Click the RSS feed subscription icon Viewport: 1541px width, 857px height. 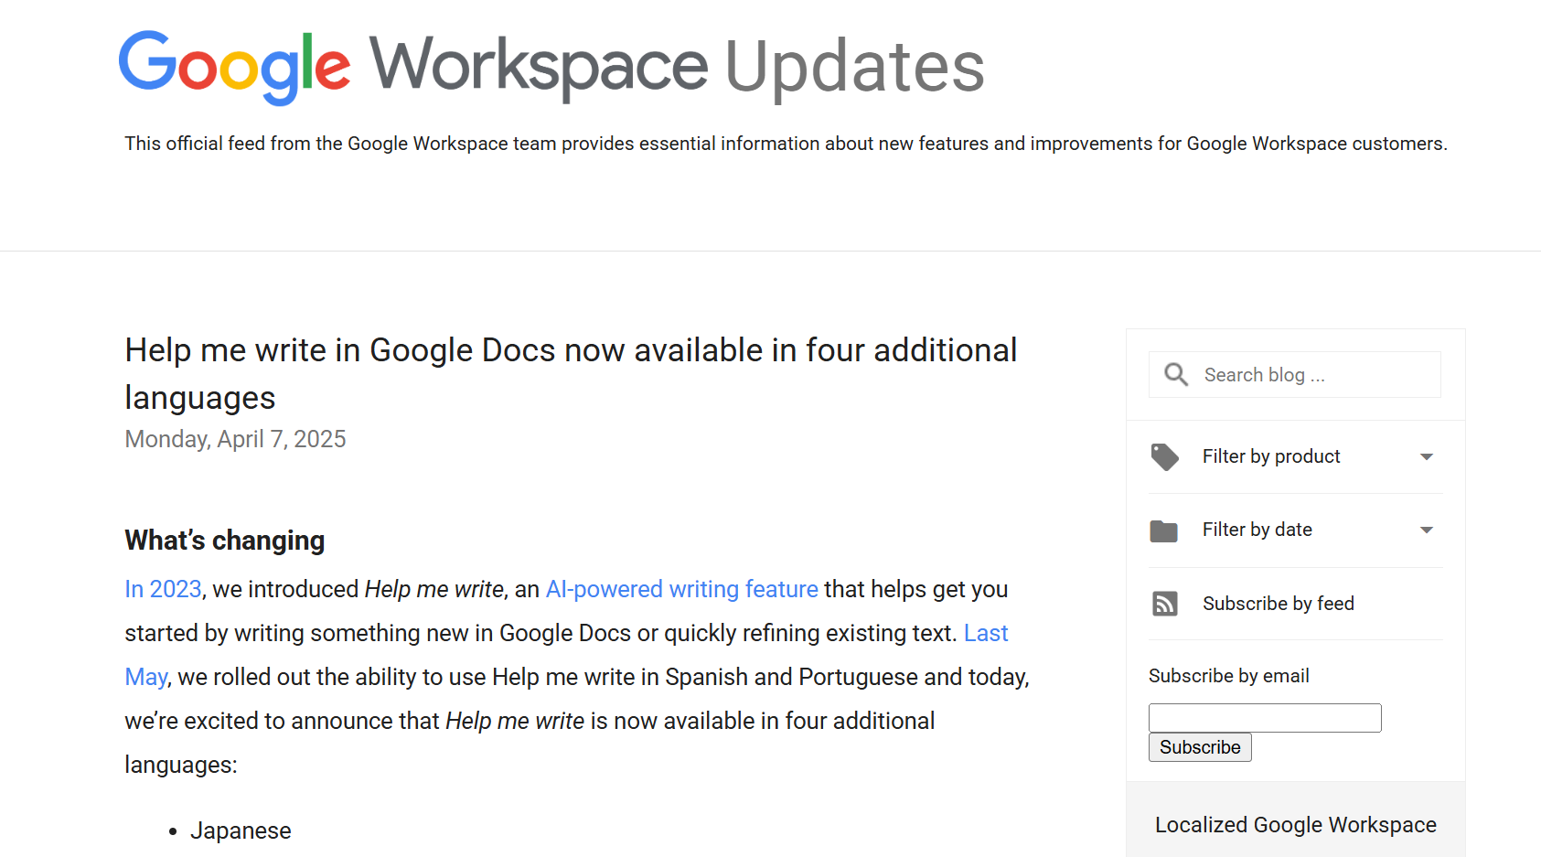point(1164,604)
